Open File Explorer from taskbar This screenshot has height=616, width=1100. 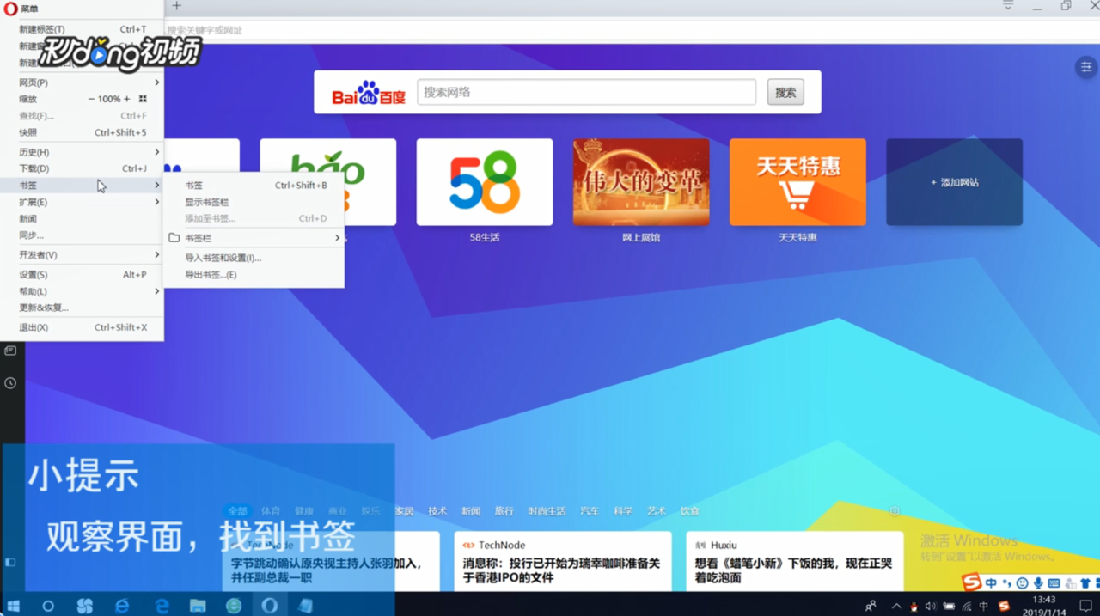tap(198, 606)
